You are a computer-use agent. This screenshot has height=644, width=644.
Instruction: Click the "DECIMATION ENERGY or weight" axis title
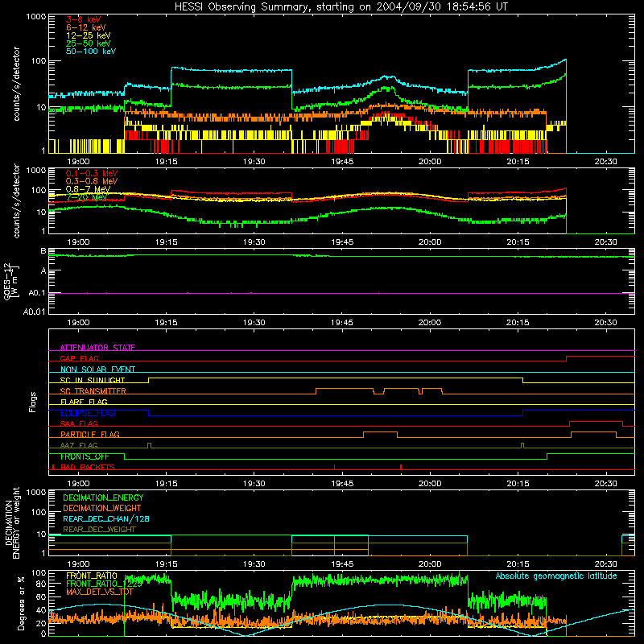coord(12,522)
